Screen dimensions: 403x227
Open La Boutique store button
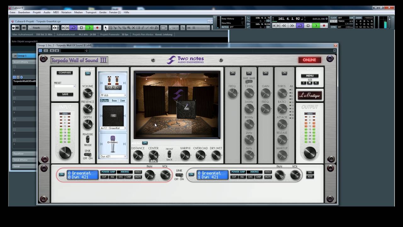(310, 96)
